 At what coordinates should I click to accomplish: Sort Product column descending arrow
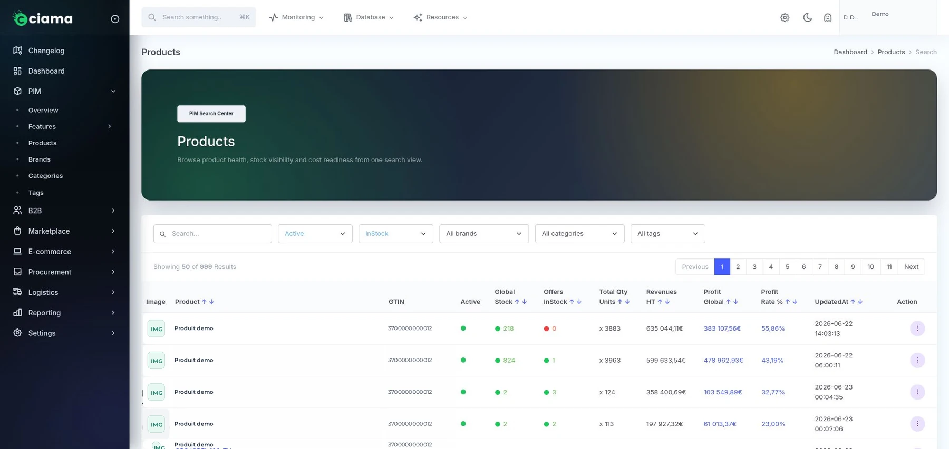(x=211, y=302)
